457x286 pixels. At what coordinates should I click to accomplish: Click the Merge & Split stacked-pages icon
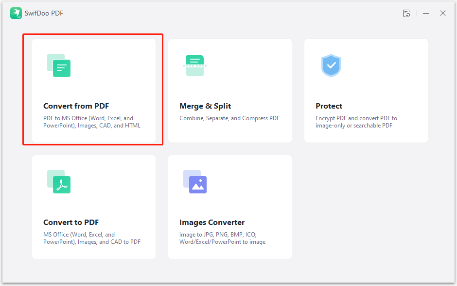pyautogui.click(x=194, y=65)
